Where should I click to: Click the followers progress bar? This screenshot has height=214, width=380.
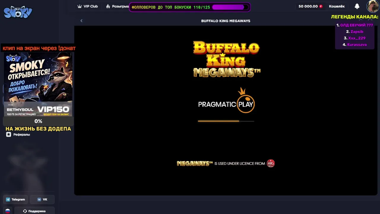coord(231,7)
